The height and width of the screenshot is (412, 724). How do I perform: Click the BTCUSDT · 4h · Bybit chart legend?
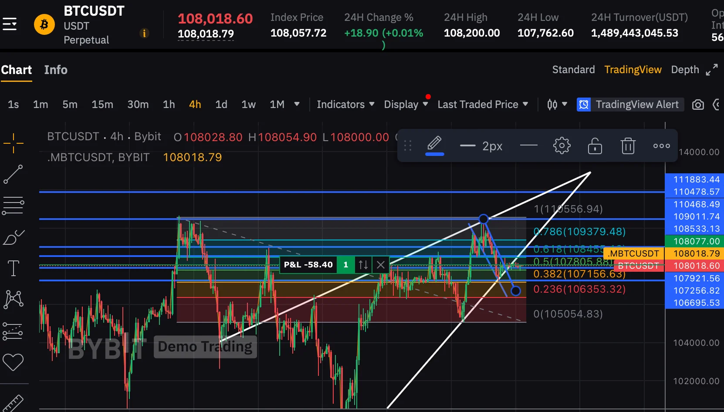coord(104,137)
